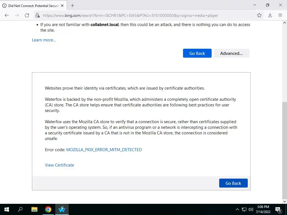Open the hamburger application menu
Image resolution: width=287 pixels, height=215 pixels.
tap(280, 15)
